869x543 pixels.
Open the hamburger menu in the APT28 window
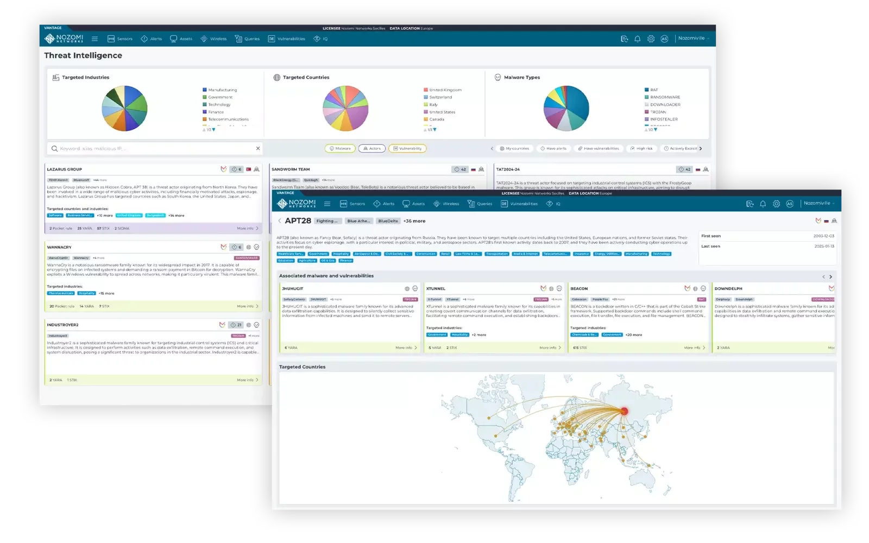[327, 204]
